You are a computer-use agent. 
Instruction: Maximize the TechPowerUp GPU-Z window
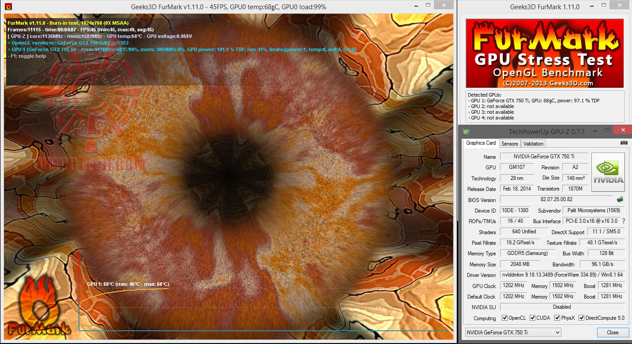[607, 131]
